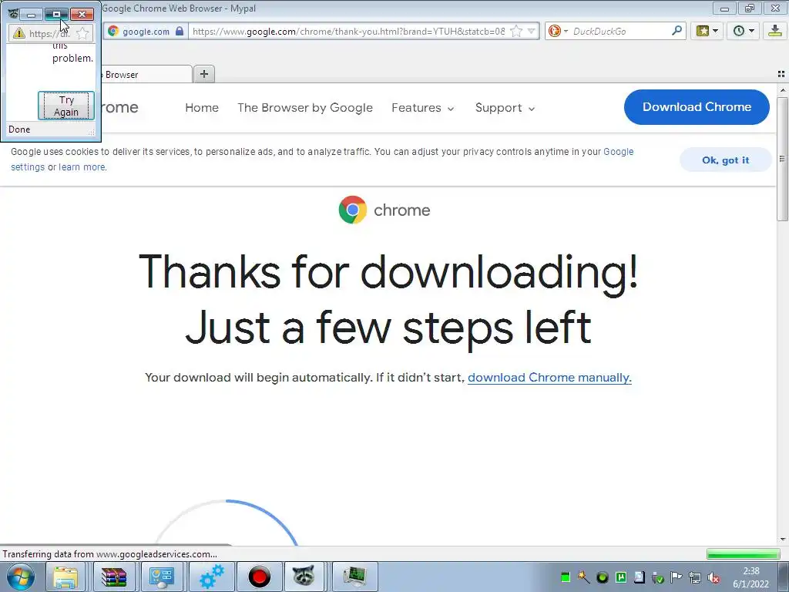
Task: Close the small popup window
Action: 82,14
